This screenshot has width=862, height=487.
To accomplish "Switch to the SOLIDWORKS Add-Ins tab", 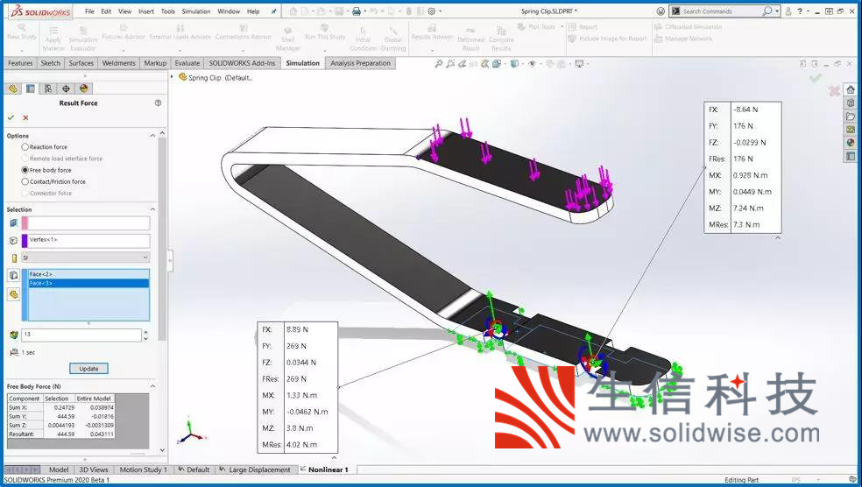I will point(242,63).
